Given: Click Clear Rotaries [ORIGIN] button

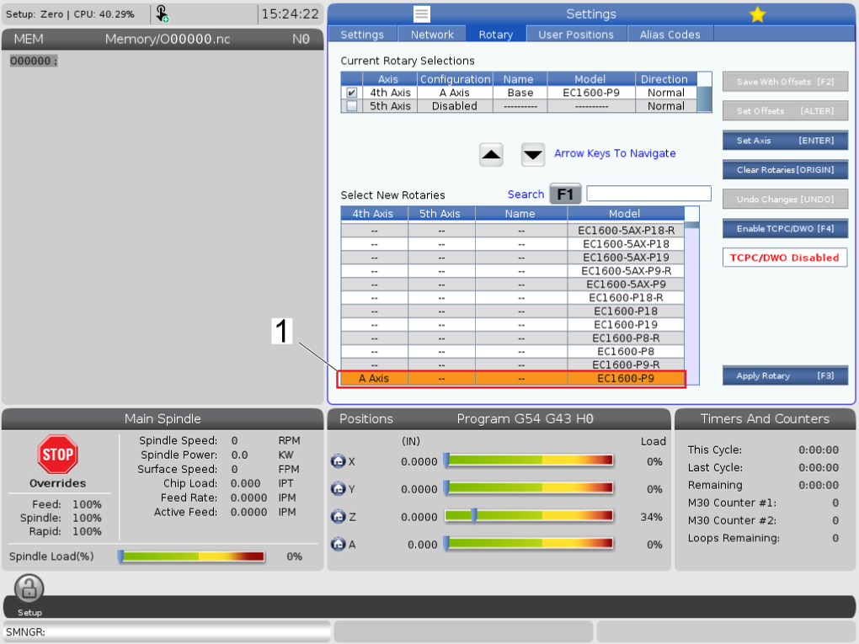Looking at the screenshot, I should coord(785,170).
